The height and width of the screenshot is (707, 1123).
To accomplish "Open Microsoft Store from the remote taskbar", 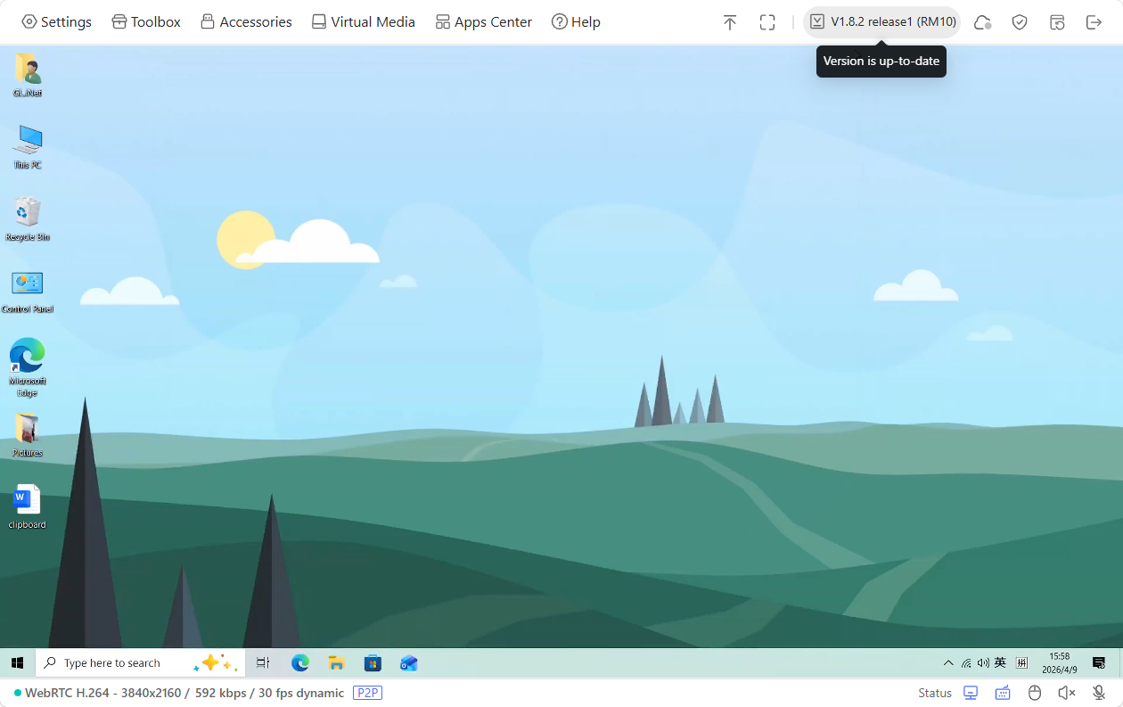I will click(373, 663).
